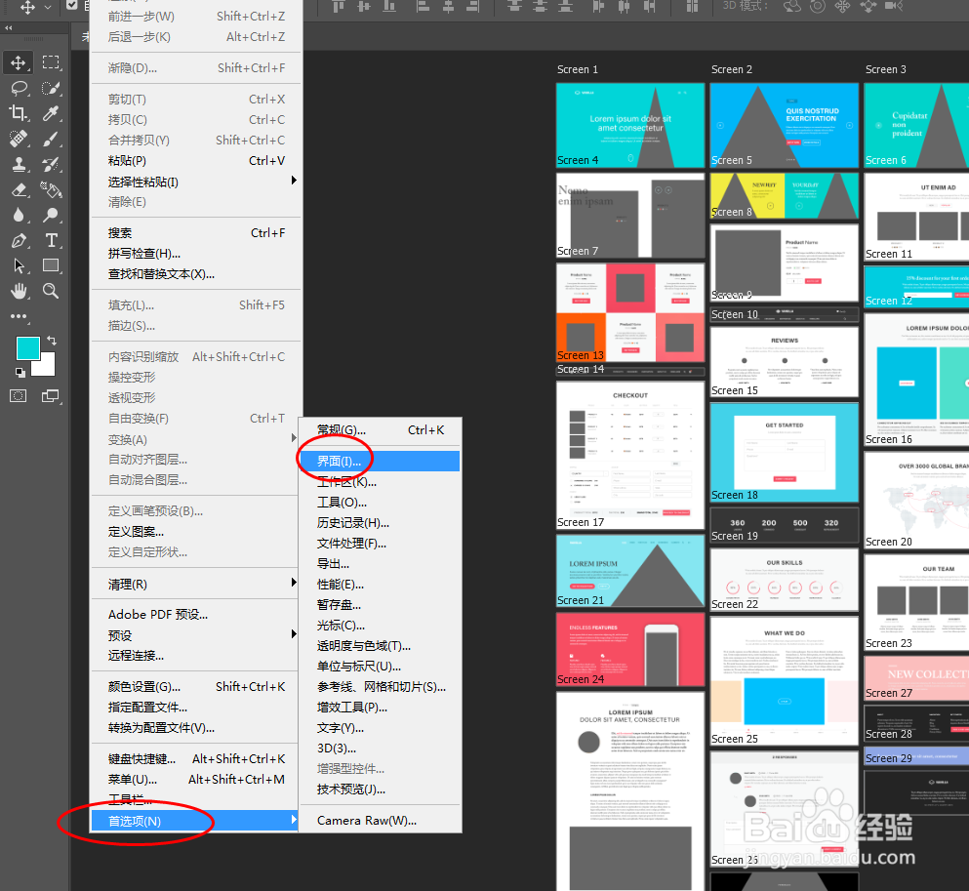Choose 单位与标尺(U)... preferences
This screenshot has width=969, height=891.
click(380, 667)
